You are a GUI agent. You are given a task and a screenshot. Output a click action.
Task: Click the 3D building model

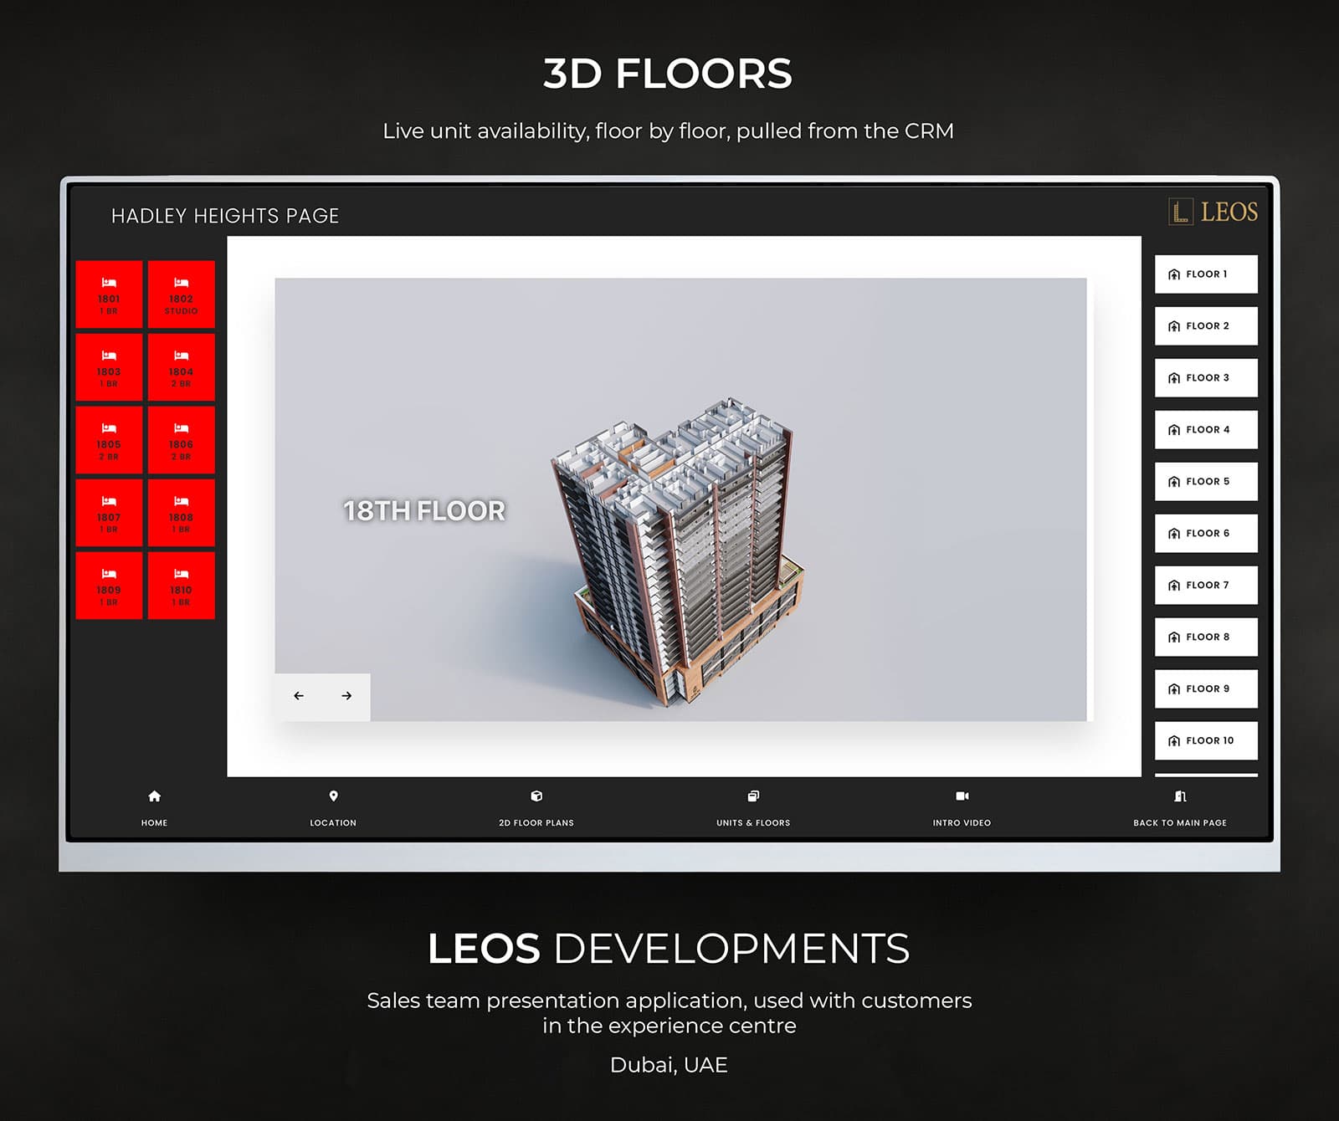tap(678, 552)
